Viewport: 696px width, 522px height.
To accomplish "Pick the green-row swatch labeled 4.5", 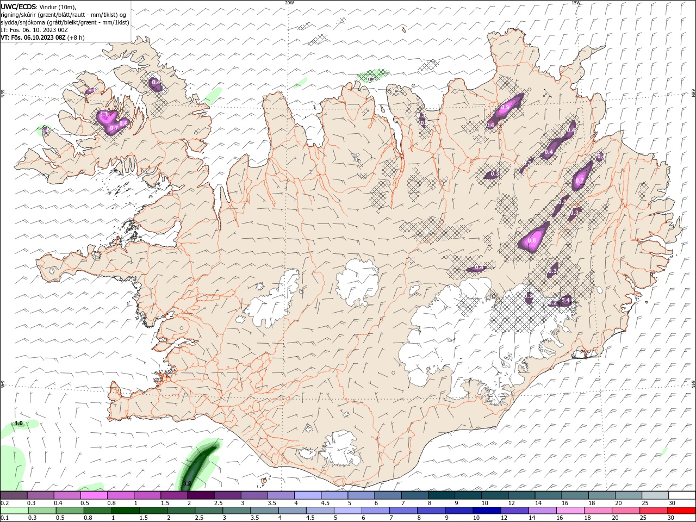I will point(320,511).
